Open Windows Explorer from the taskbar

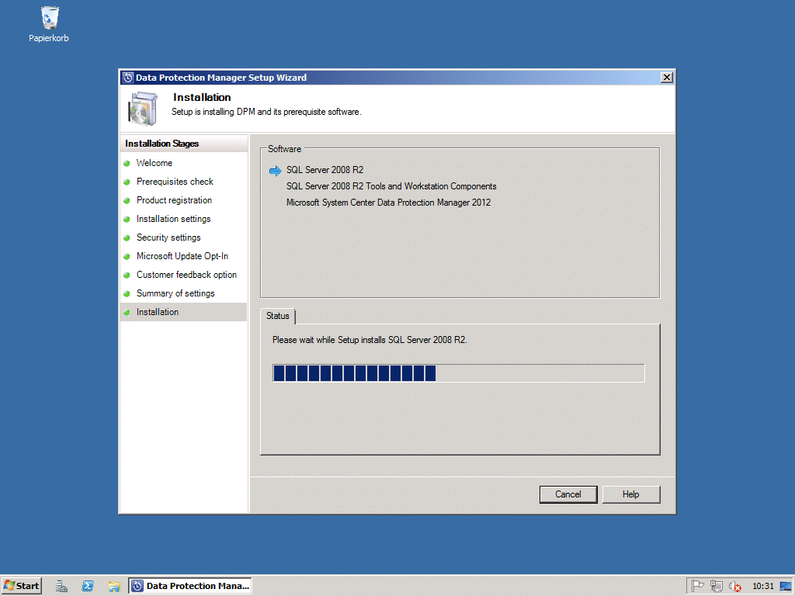[113, 587]
